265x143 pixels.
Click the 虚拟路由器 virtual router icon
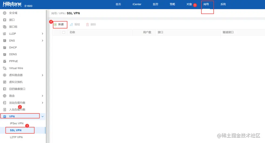point(5,75)
